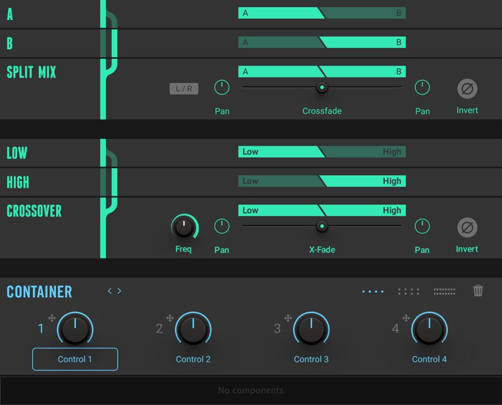Click the Invert icon in Crossover
The height and width of the screenshot is (405, 502).
pyautogui.click(x=467, y=228)
